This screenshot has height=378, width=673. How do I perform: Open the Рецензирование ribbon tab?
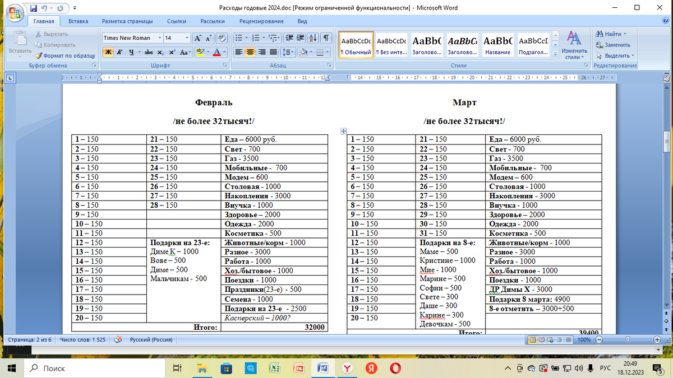[261, 21]
